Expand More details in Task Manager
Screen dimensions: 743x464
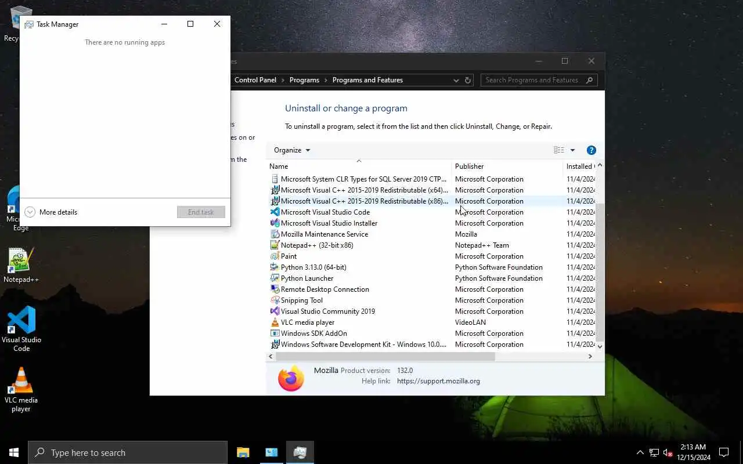click(x=51, y=212)
